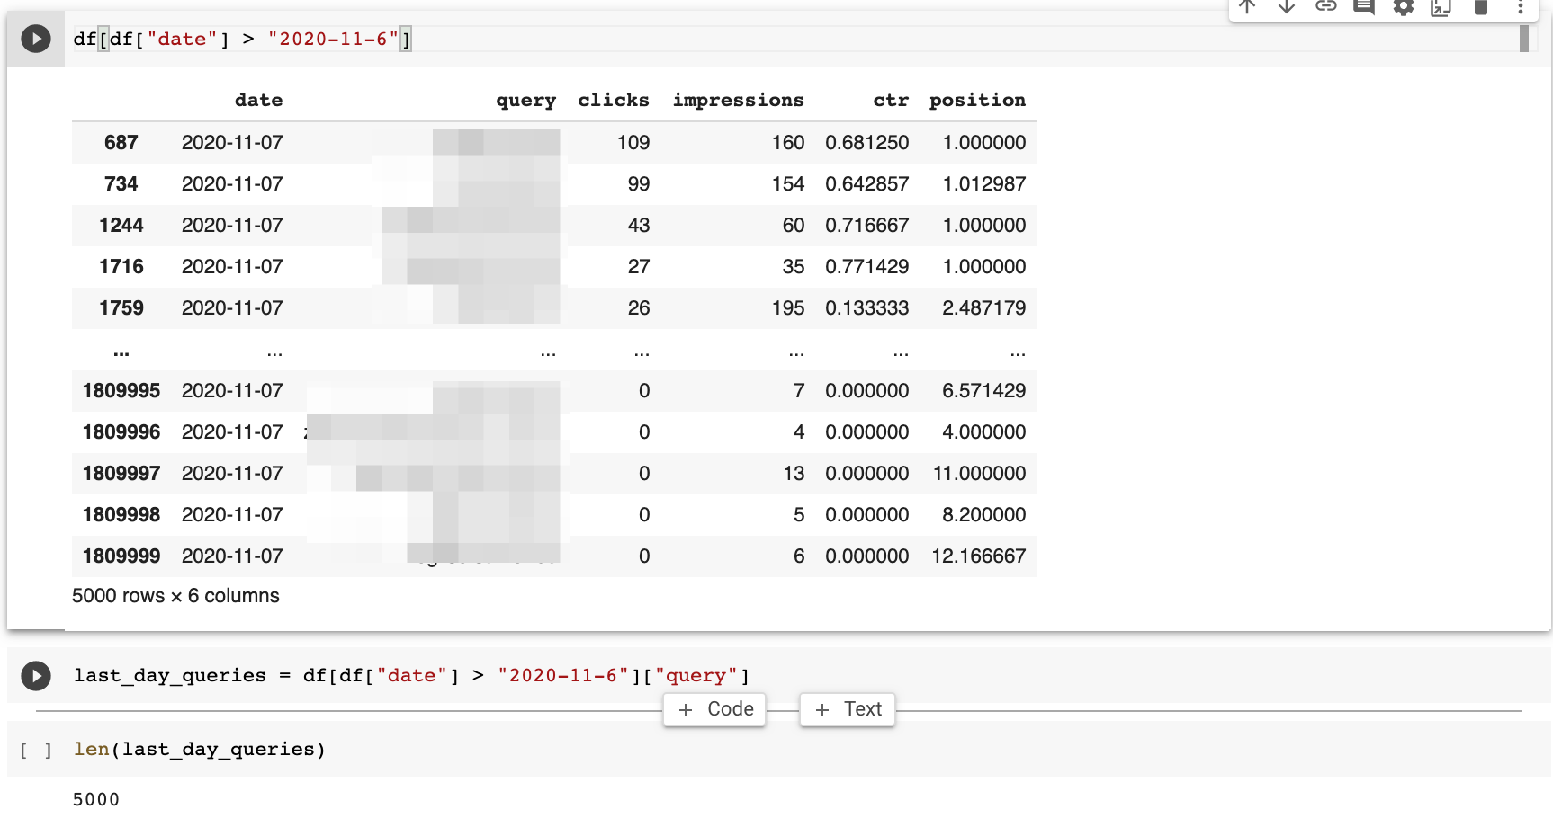Add a comment to the cell
1553x827 pixels.
coord(1364,7)
